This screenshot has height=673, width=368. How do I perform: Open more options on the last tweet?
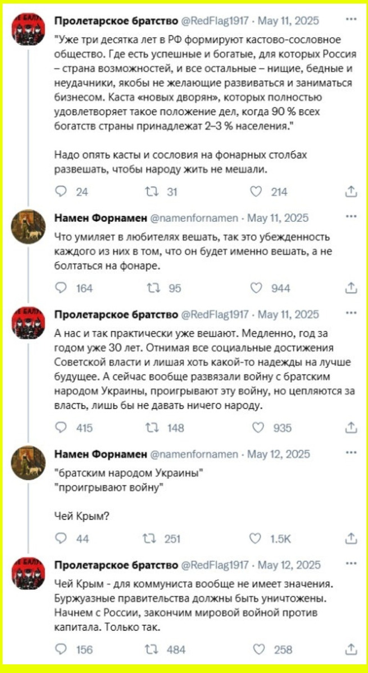click(351, 563)
